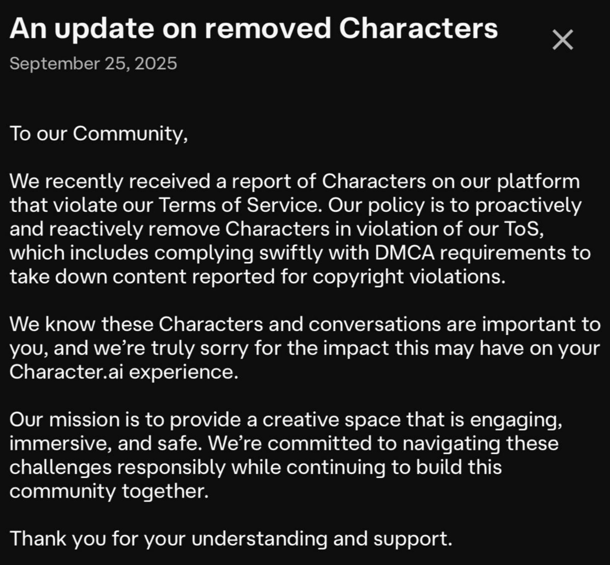Click the word 'proactively' in the paragraph
Image resolution: width=610 pixels, height=565 pixels.
tap(528, 205)
